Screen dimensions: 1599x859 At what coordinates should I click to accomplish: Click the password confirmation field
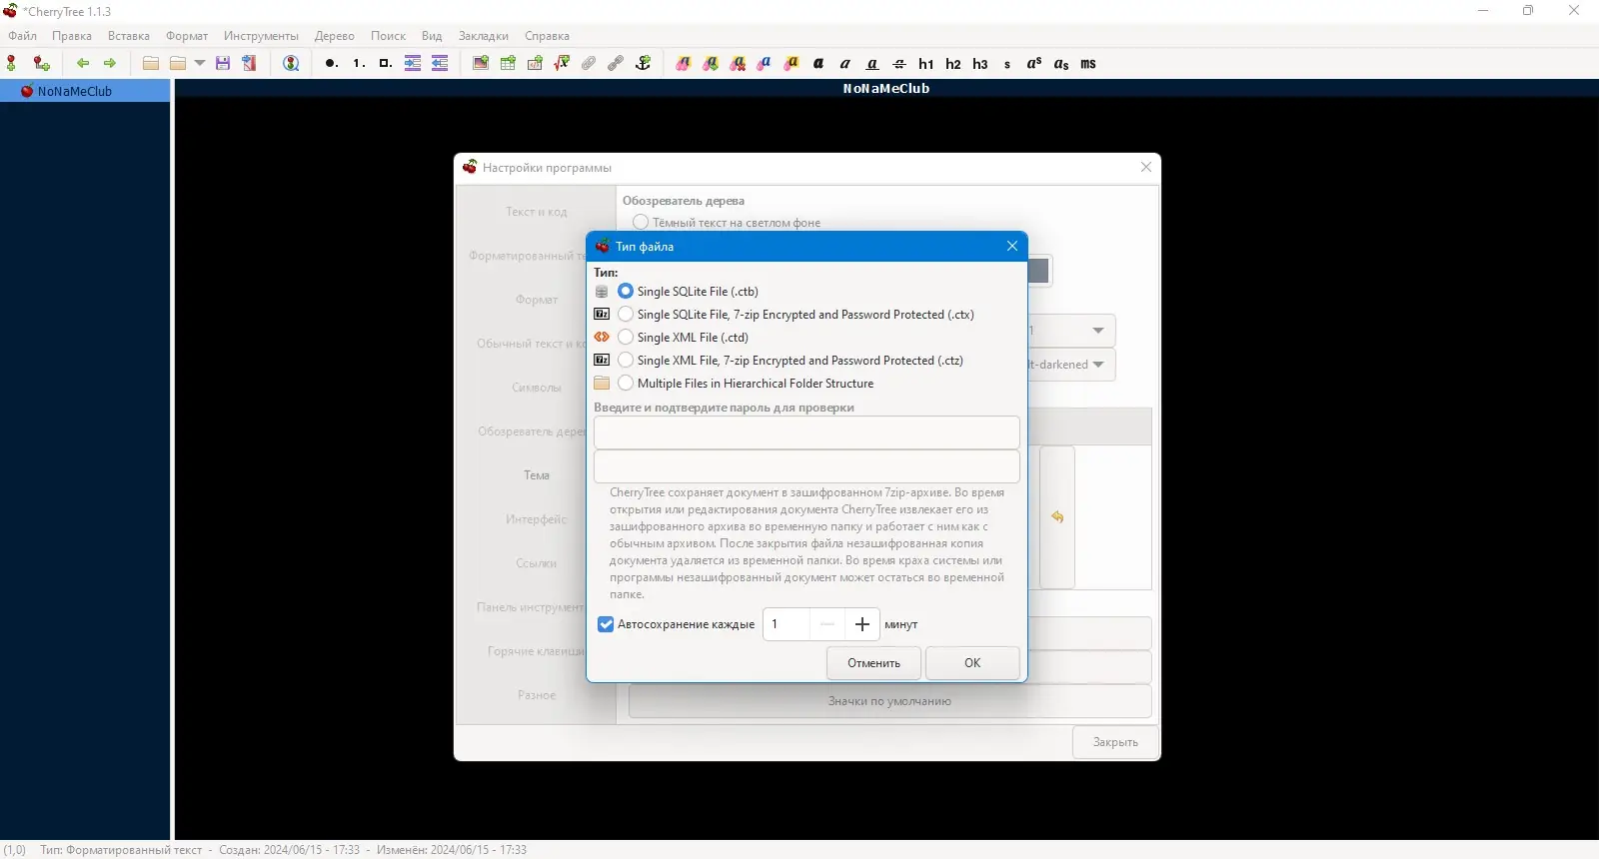point(806,466)
